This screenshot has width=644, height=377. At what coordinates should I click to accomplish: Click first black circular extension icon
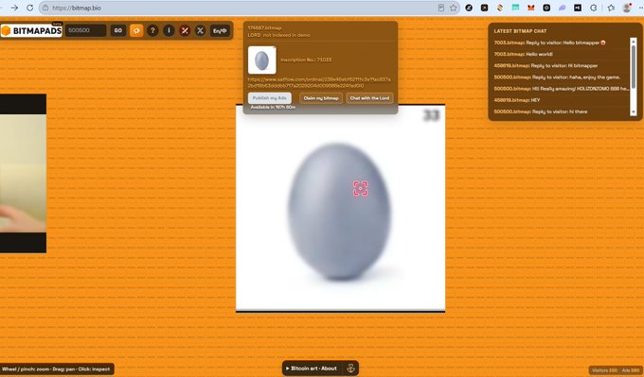pos(469,8)
